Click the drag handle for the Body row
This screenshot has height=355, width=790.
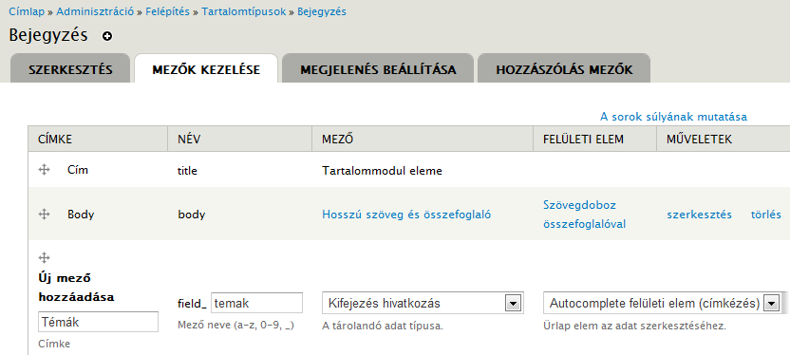[x=44, y=215]
